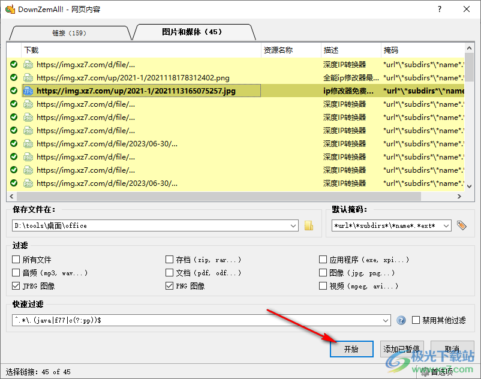Click the quick filter help icon
This screenshot has height=379, width=481.
[401, 320]
